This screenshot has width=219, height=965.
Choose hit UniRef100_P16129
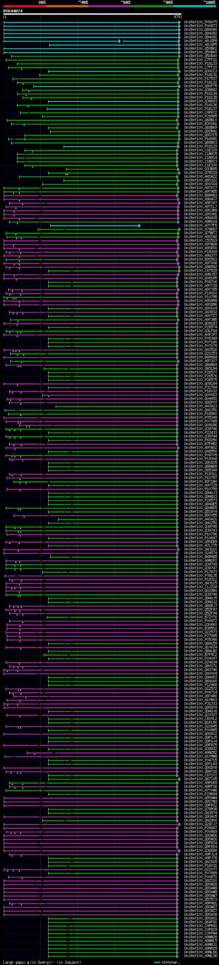200,147
